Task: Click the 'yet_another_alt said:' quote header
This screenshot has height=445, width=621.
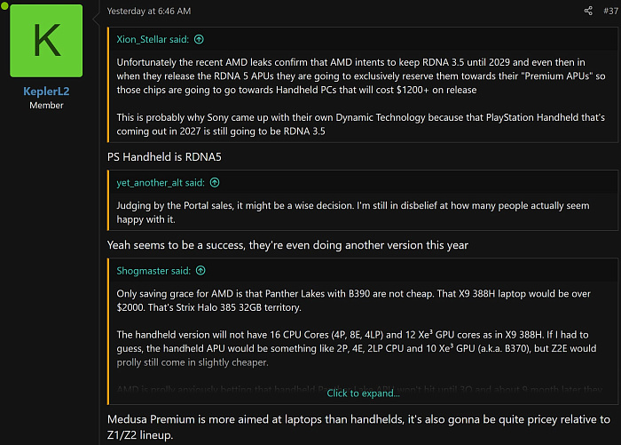Action: click(x=161, y=182)
